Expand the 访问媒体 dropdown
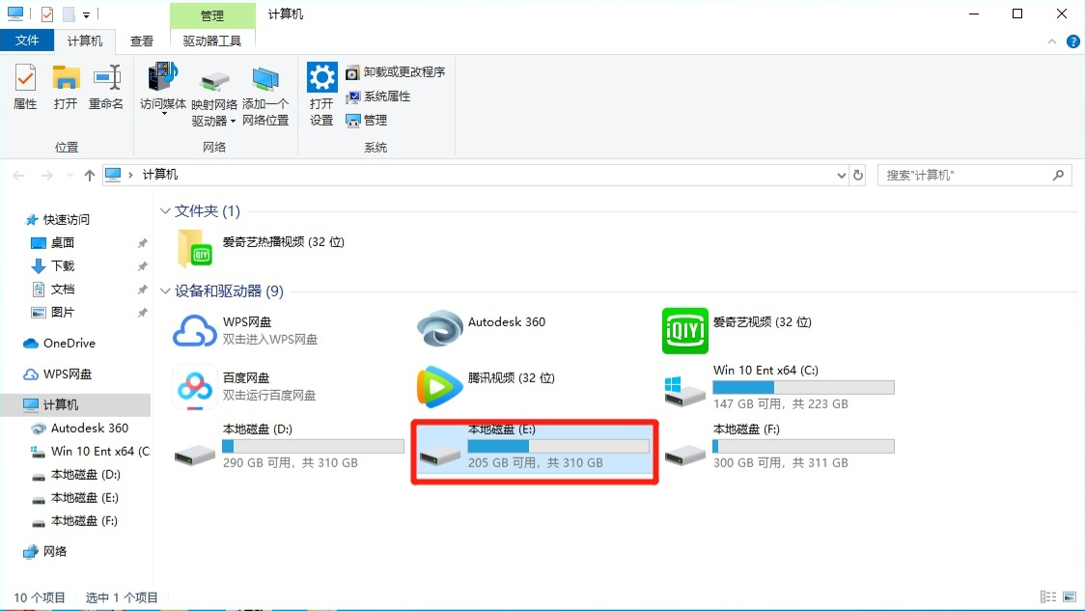The height and width of the screenshot is (611, 1085). click(x=163, y=115)
